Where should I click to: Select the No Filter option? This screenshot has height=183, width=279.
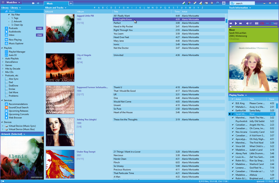pyautogui.click(x=16, y=14)
